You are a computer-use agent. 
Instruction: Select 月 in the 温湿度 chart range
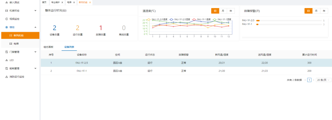(x=223, y=11)
